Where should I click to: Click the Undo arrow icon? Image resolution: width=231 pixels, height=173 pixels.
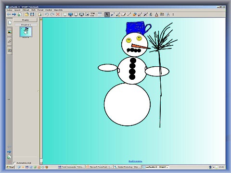[47, 14]
